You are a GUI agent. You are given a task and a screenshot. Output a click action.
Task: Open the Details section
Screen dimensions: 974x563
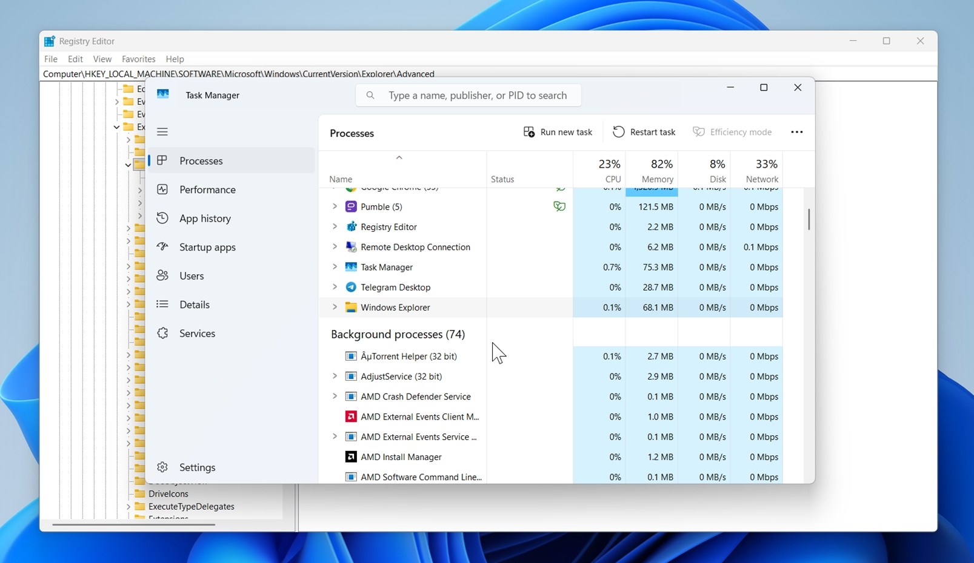tap(194, 304)
